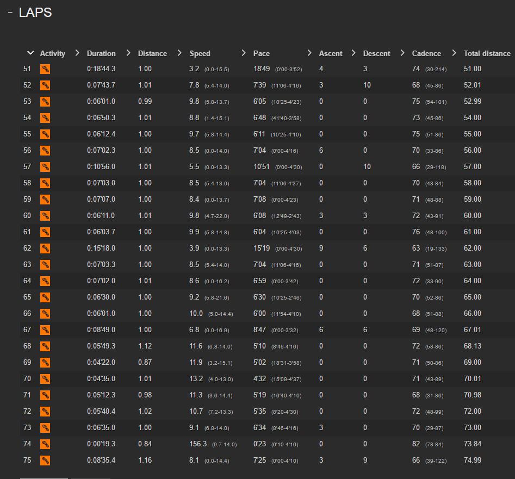Click the running activity icon for lap 65

pyautogui.click(x=45, y=297)
